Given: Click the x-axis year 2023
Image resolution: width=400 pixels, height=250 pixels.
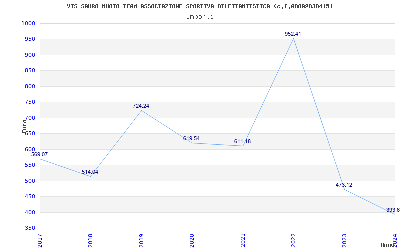Looking at the screenshot, I should [x=344, y=240].
